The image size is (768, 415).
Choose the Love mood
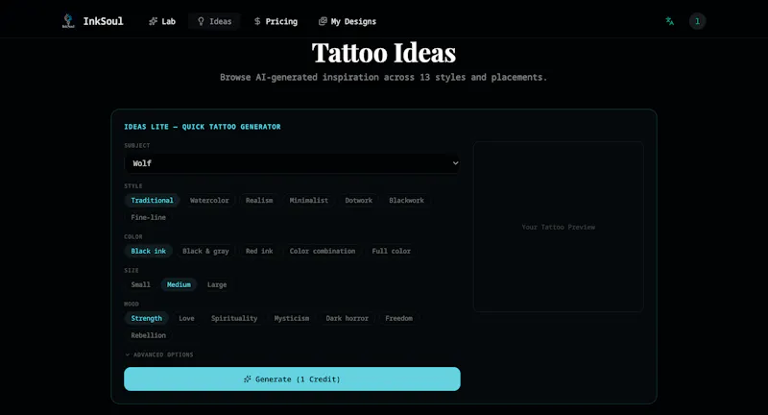186,319
